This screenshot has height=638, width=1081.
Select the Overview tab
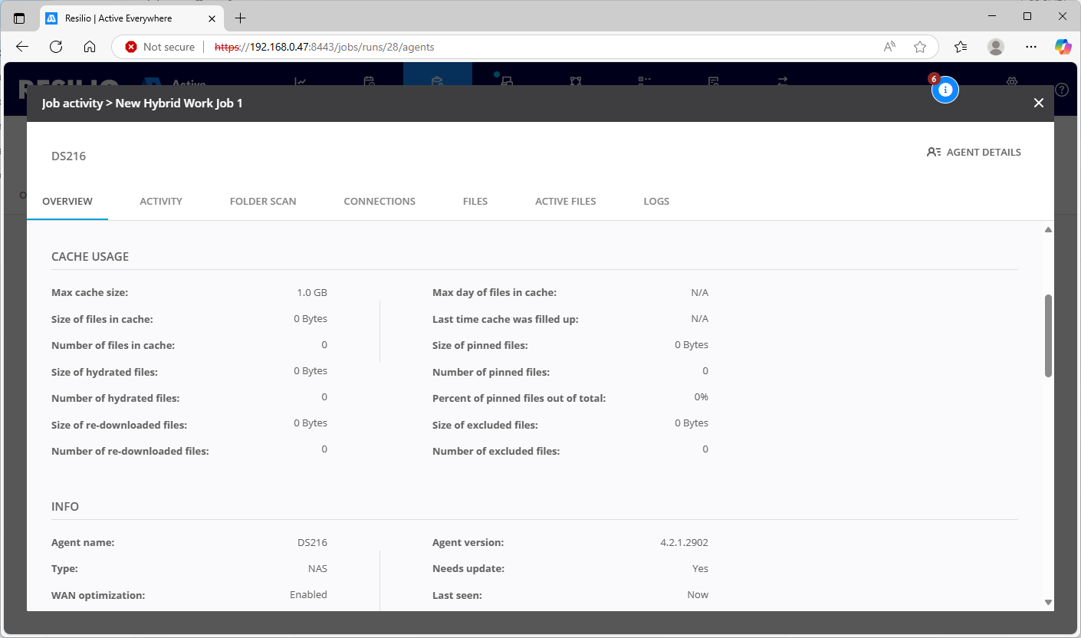click(x=67, y=201)
